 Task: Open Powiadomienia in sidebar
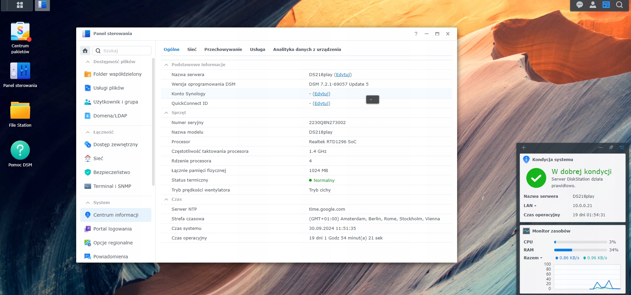click(116, 257)
